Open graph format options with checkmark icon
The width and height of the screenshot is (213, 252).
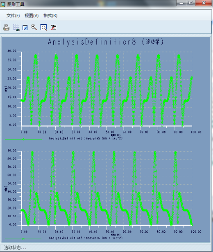[53, 27]
